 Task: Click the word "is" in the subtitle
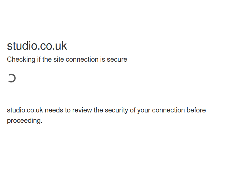pos(103,59)
